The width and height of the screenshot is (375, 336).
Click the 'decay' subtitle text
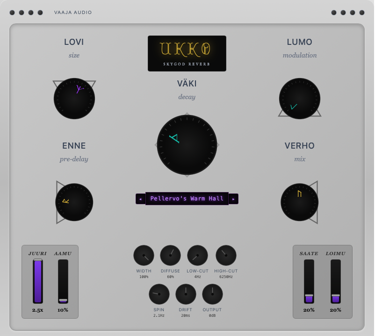click(x=187, y=97)
